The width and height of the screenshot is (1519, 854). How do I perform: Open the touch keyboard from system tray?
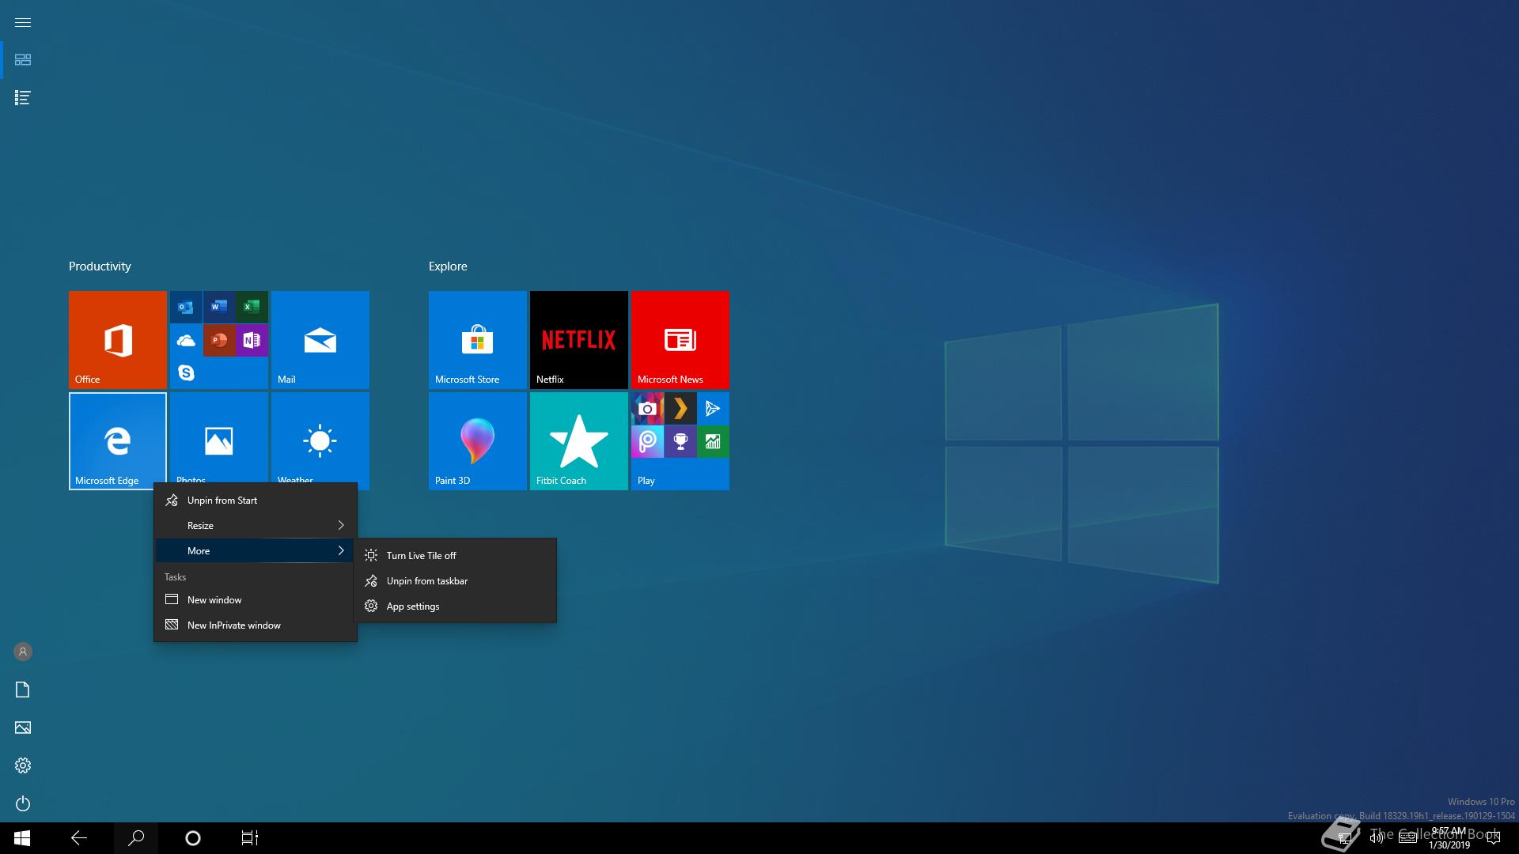click(1407, 838)
